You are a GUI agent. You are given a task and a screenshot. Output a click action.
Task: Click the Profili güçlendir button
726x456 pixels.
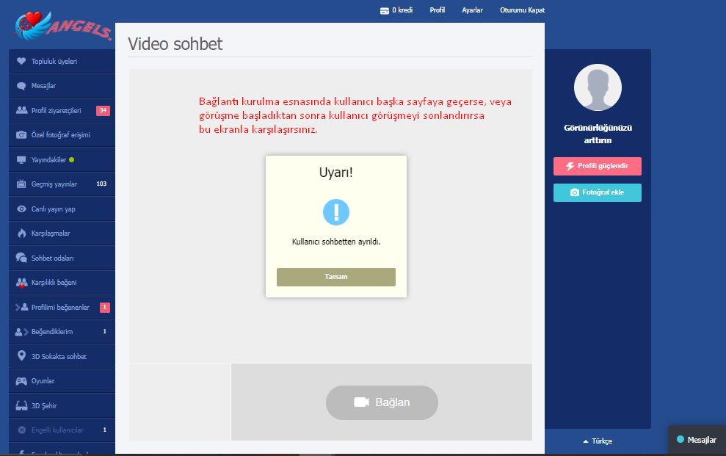[x=597, y=166]
